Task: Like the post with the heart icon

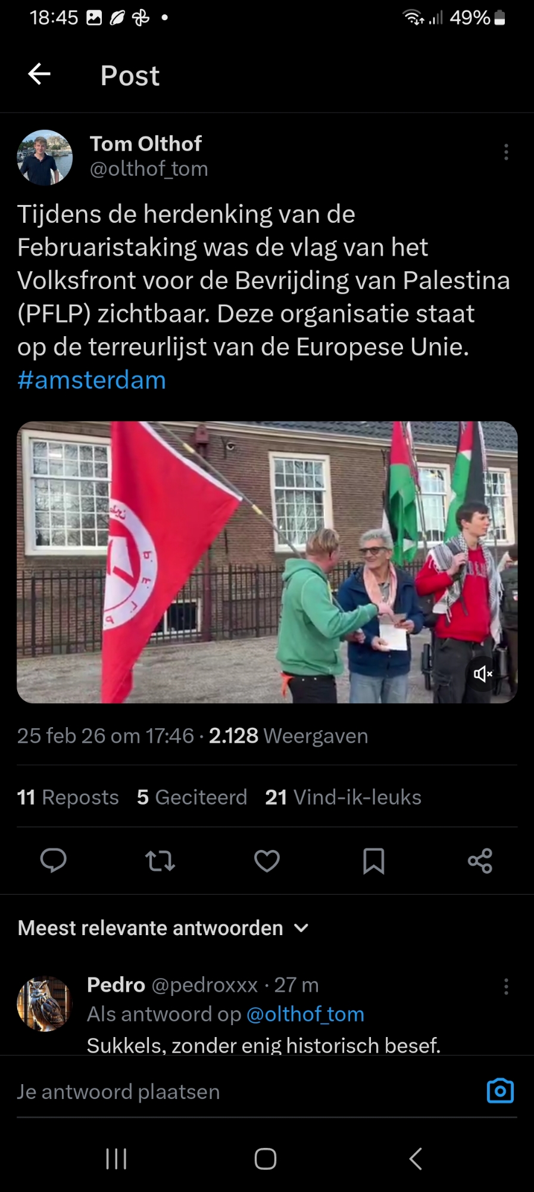Action: point(267,861)
